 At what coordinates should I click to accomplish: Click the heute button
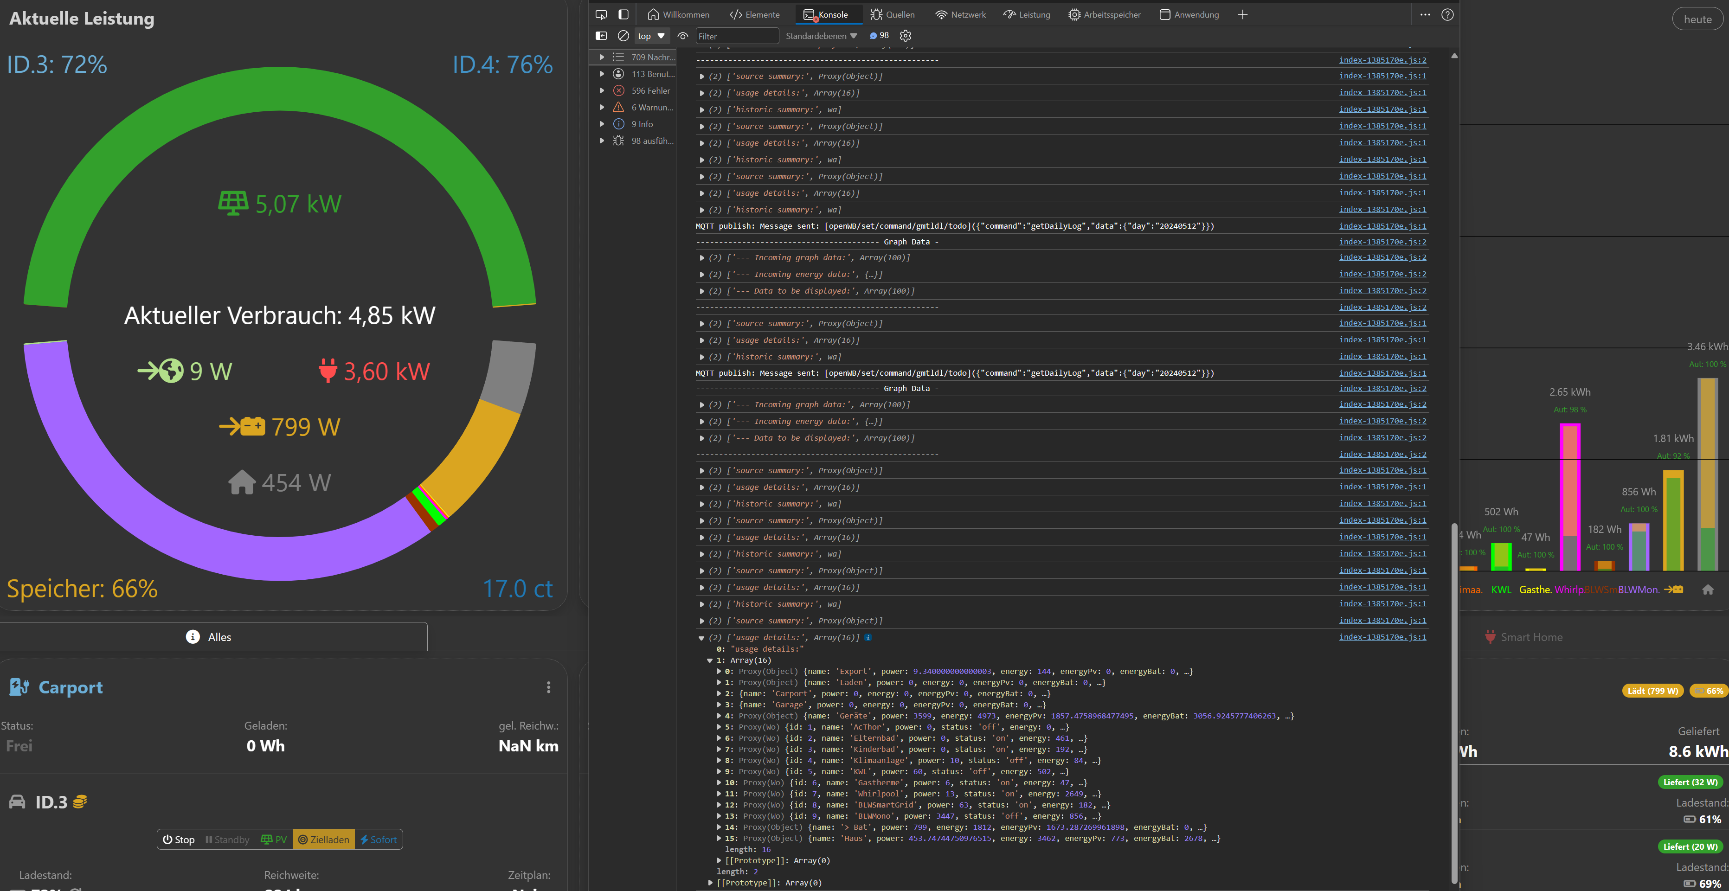point(1697,19)
